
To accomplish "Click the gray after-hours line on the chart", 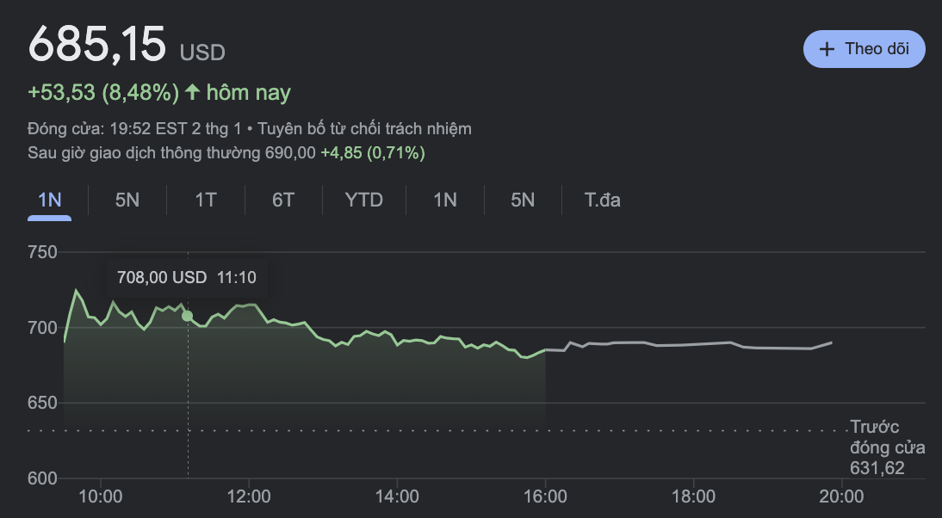I will click(689, 344).
